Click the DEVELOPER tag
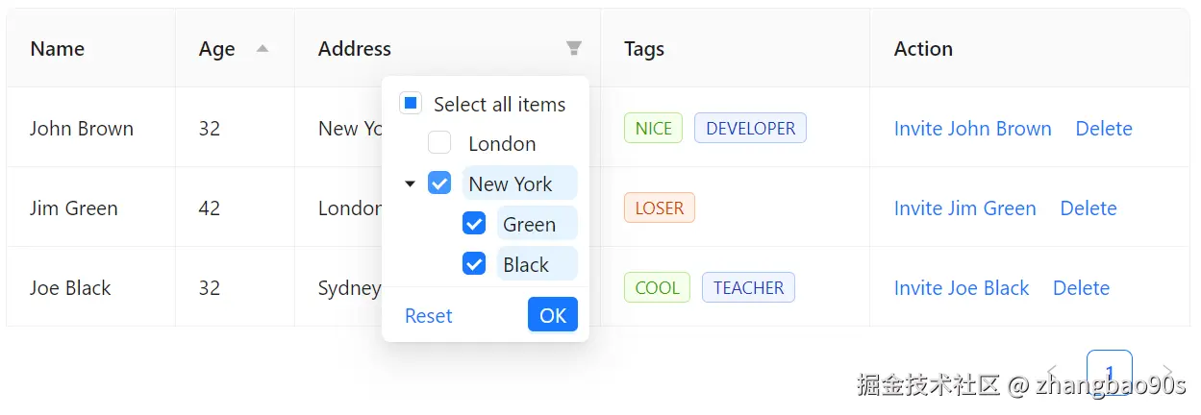The height and width of the screenshot is (415, 1201). [x=750, y=129]
